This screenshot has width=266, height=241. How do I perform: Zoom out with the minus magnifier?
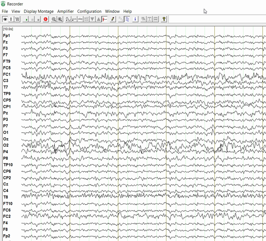(54, 19)
